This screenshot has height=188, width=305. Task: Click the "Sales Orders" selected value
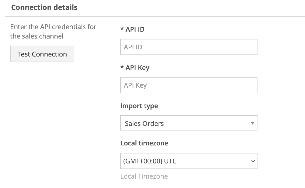(x=144, y=124)
